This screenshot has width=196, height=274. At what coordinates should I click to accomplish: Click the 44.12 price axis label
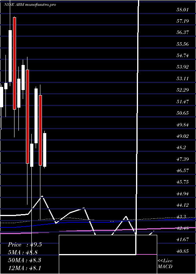click(182, 205)
